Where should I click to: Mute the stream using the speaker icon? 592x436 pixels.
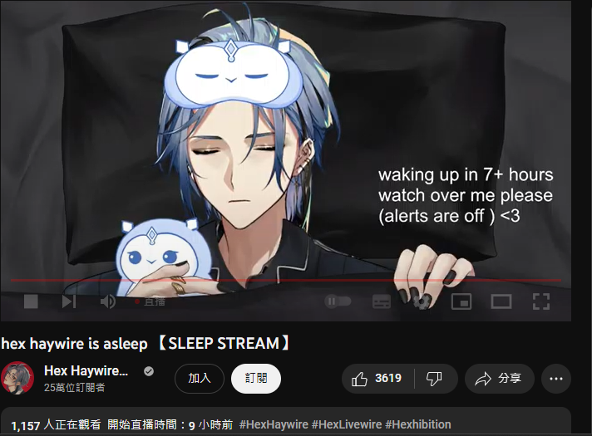[x=108, y=301]
